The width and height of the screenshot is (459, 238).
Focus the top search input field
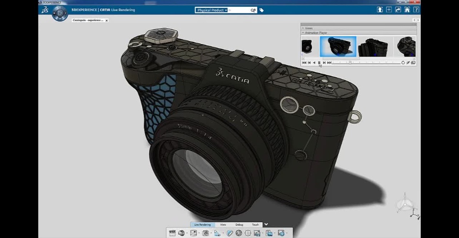239,10
